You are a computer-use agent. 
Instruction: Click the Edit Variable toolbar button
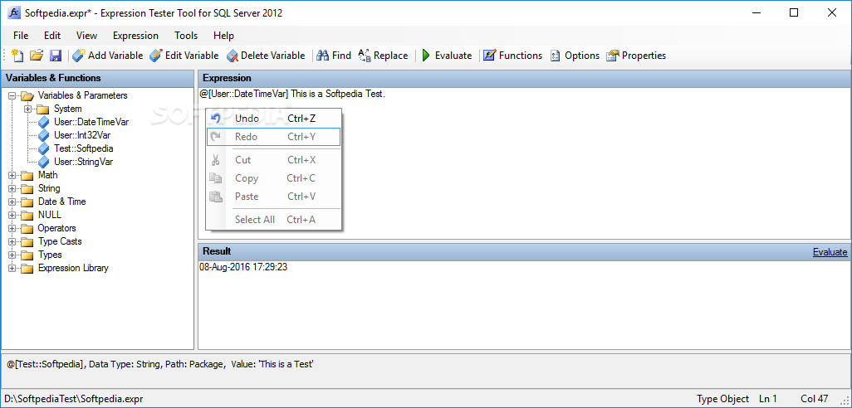(184, 56)
